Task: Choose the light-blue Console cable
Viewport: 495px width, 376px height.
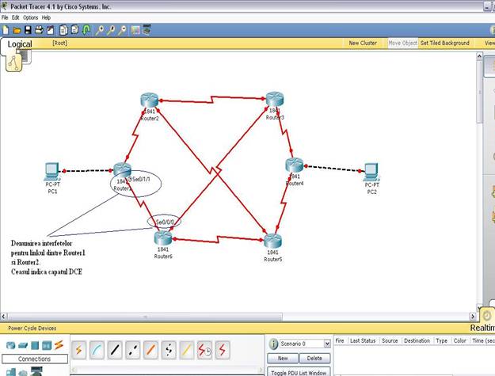Action: [x=97, y=350]
